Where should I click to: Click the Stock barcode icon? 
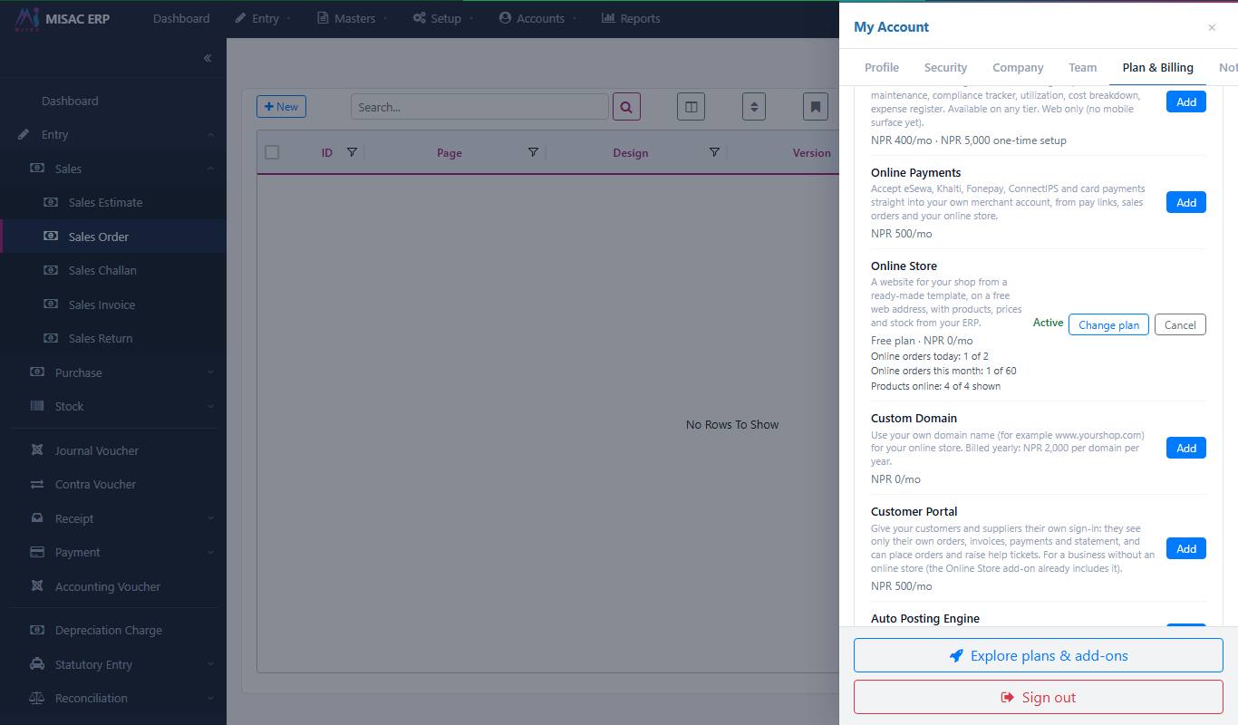click(37, 406)
